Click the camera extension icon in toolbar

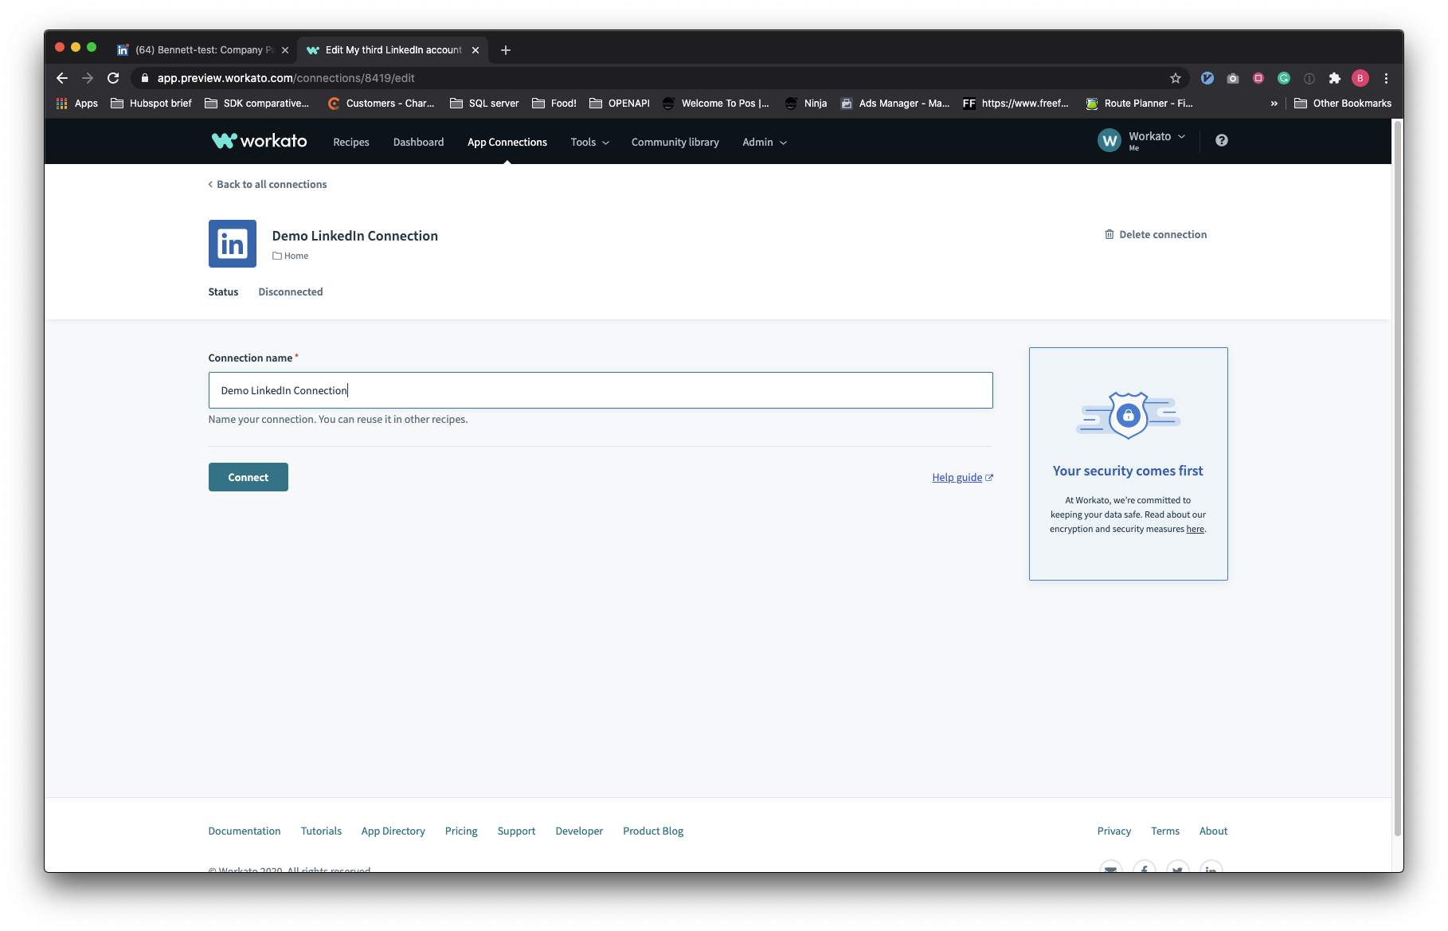(1233, 78)
